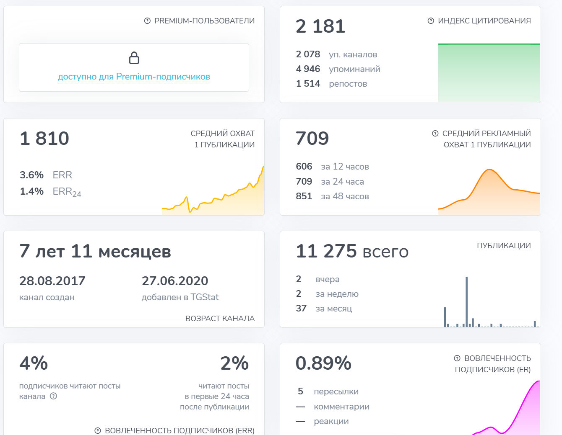
Task: Select the 'за неделю' publications row label
Action: click(x=337, y=294)
